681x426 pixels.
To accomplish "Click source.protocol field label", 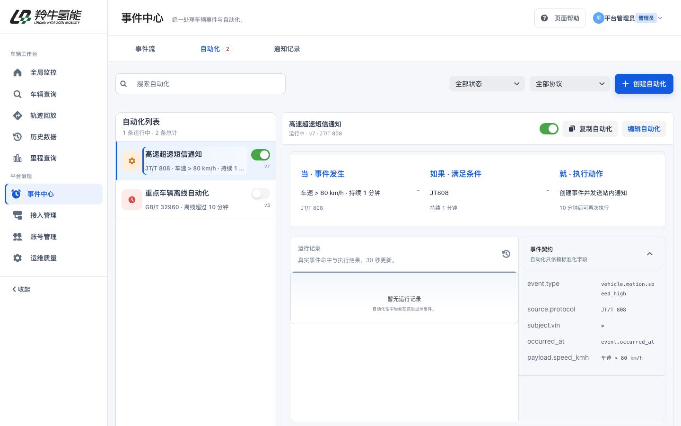I will (551, 309).
